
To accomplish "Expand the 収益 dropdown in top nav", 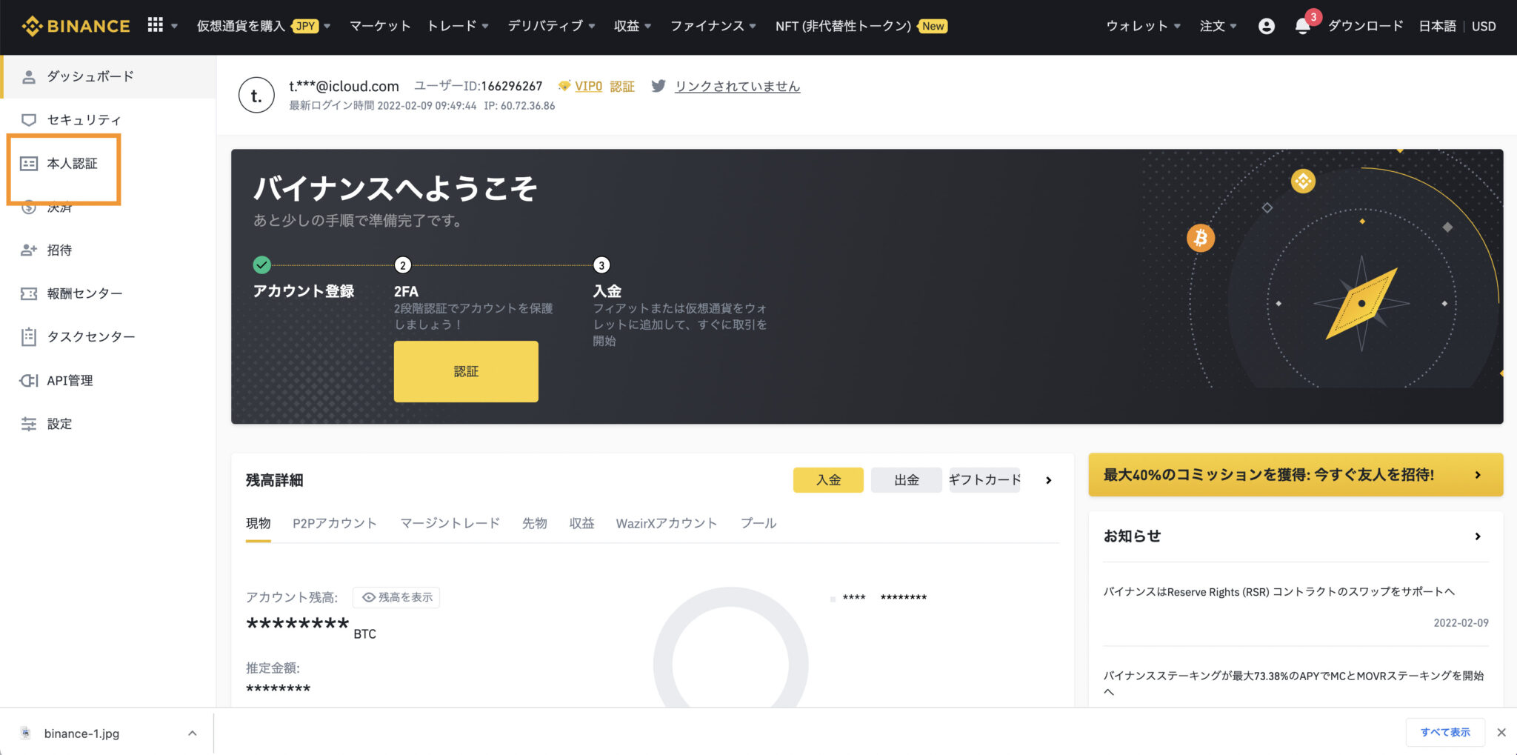I will (632, 26).
